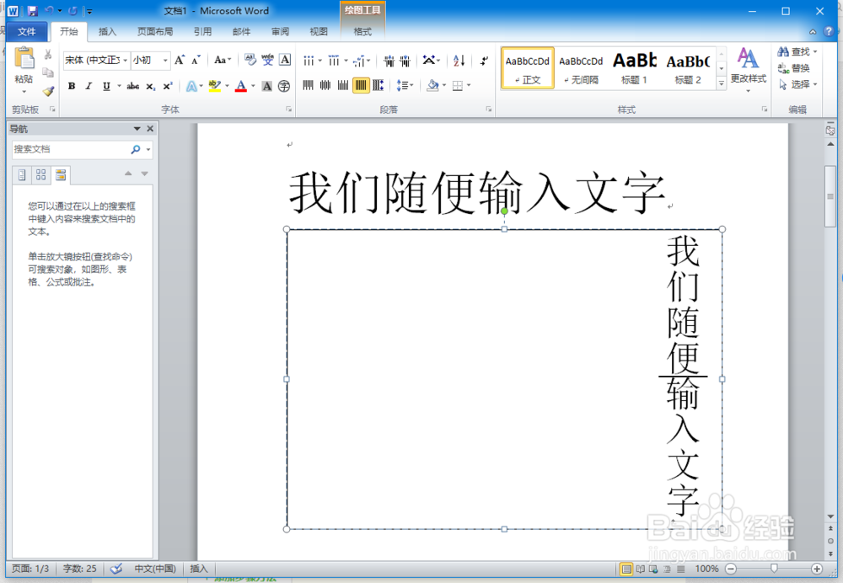Open the Change Case (Aa) dropdown
The height and width of the screenshot is (583, 843).
[x=223, y=60]
